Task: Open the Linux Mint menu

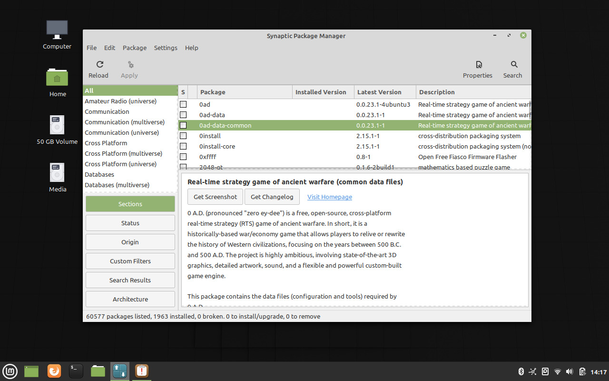Action: 10,371
